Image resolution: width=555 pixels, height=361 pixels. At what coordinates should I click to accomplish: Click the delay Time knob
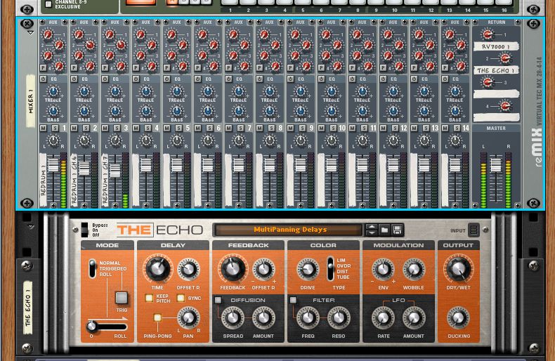158,268
